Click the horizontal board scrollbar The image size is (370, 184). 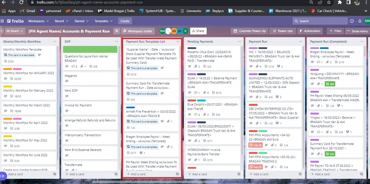click(x=155, y=182)
